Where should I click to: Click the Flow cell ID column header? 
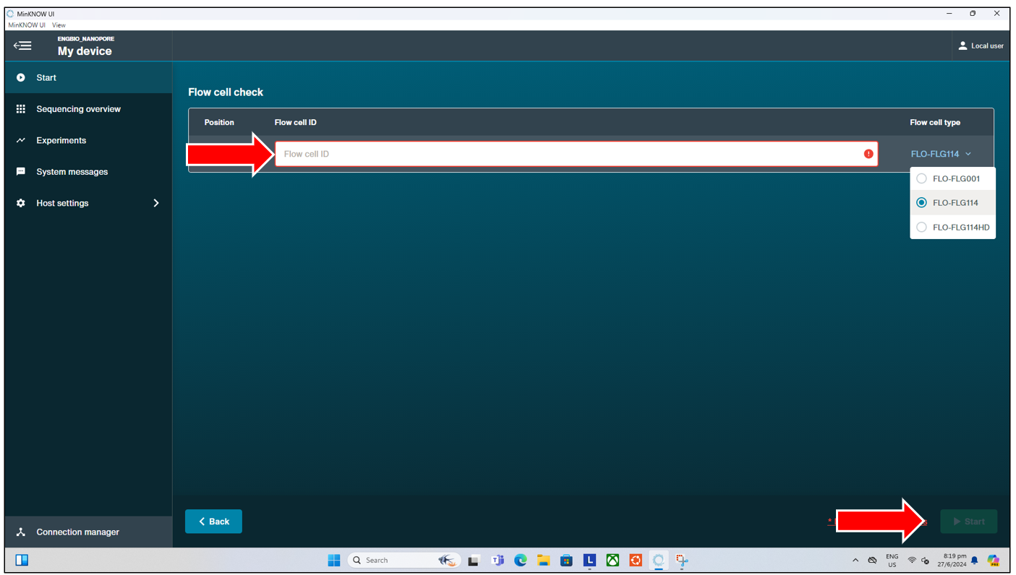tap(295, 122)
